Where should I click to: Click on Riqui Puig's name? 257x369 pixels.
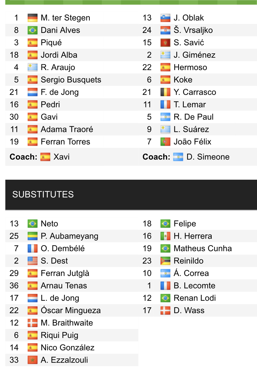(59, 335)
